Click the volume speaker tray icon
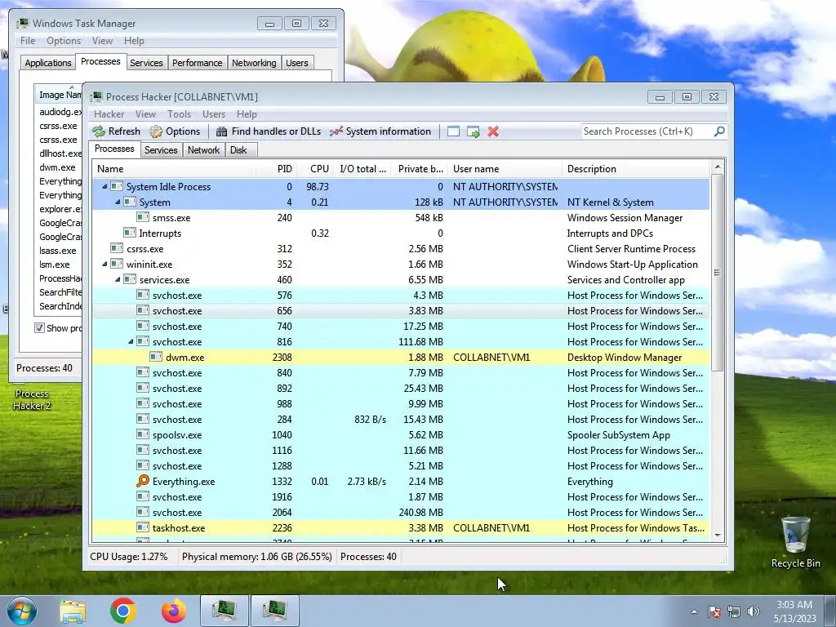The image size is (836, 627). [754, 611]
